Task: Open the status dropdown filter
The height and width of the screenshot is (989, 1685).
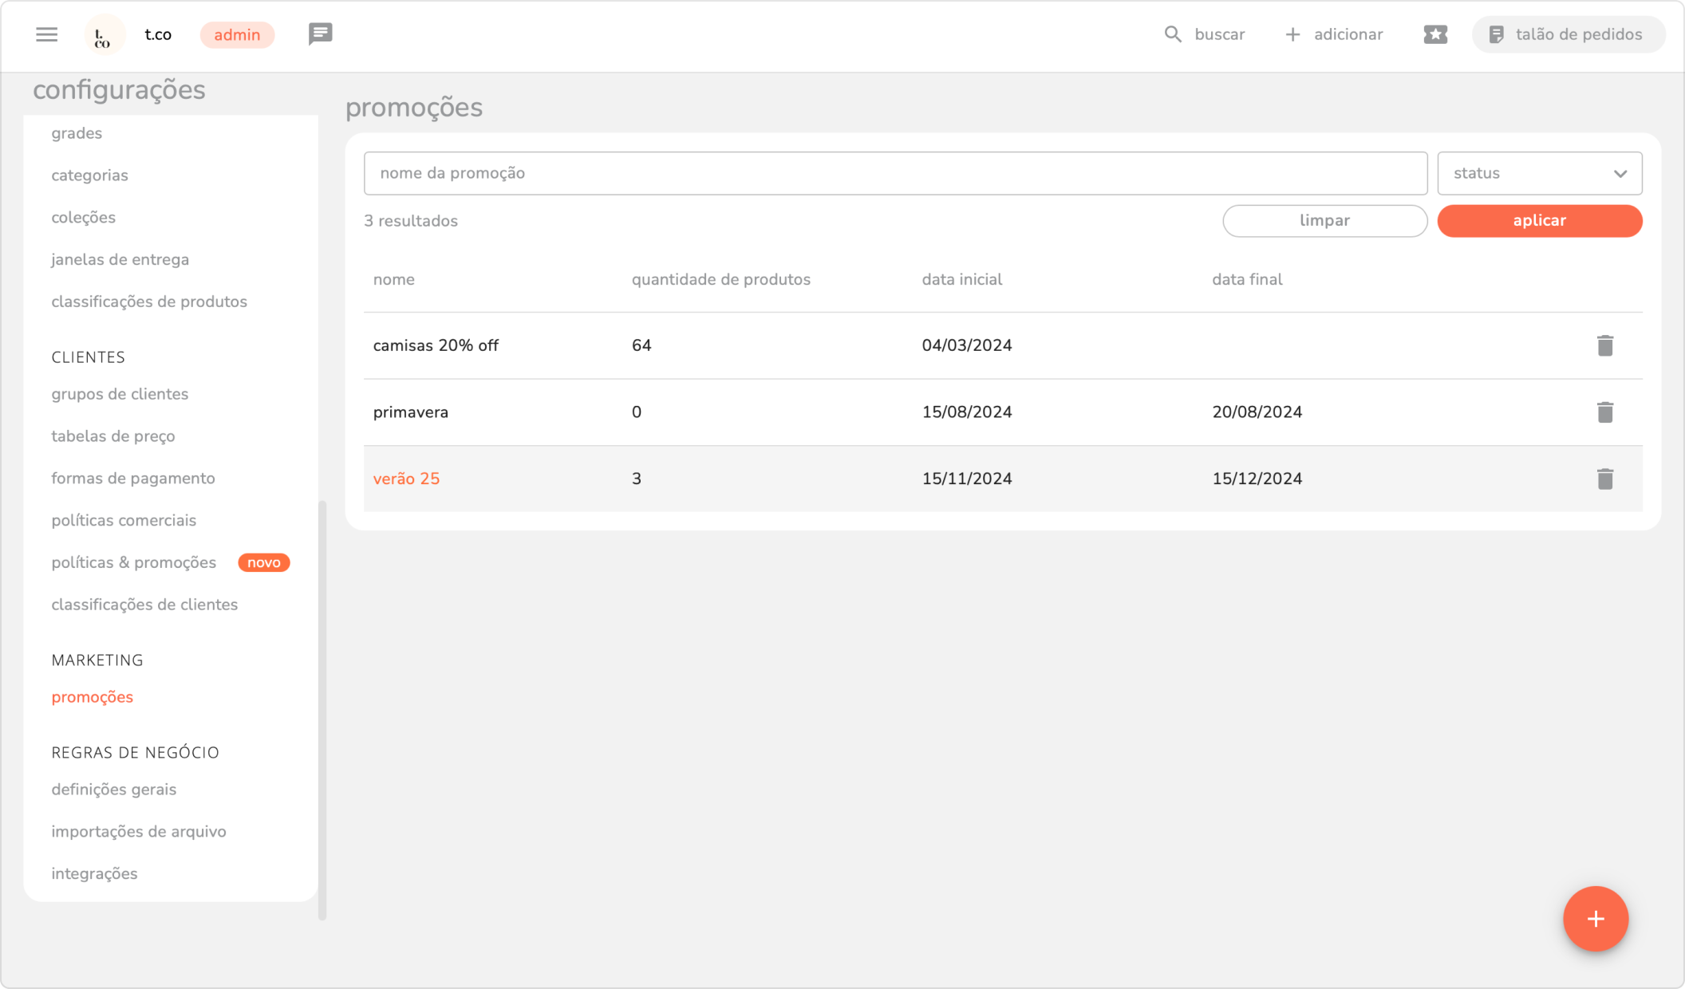Action: point(1539,173)
